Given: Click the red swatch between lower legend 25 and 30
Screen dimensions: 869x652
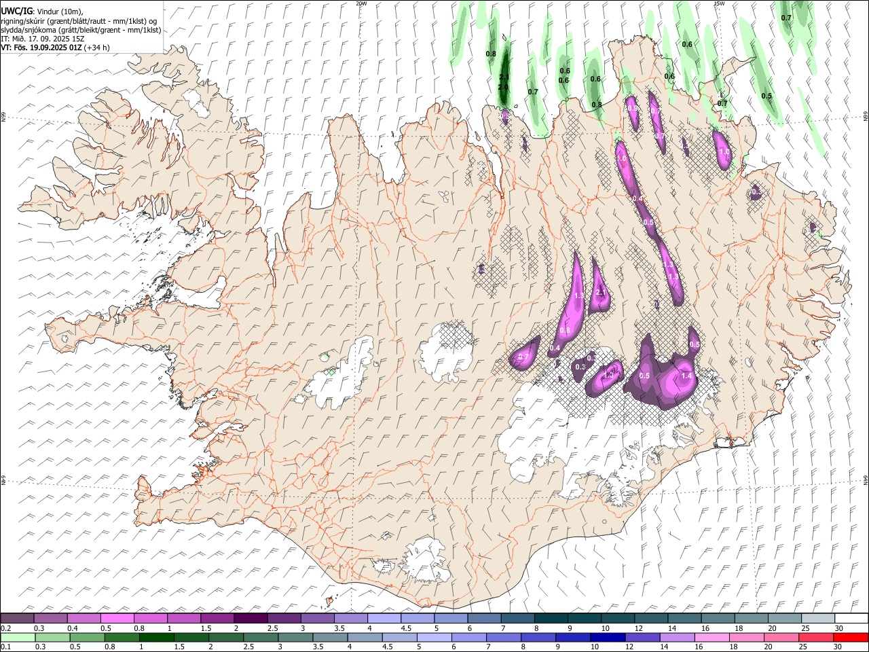Looking at the screenshot, I should 816,637.
